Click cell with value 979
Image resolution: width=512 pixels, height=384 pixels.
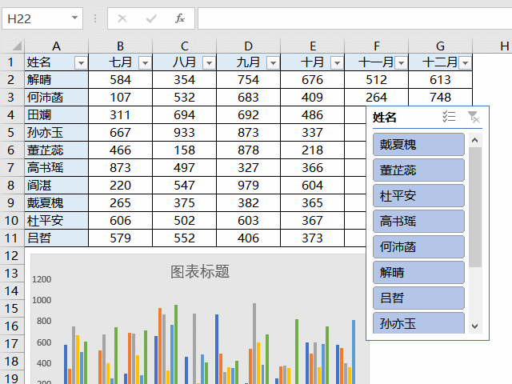[x=249, y=186]
